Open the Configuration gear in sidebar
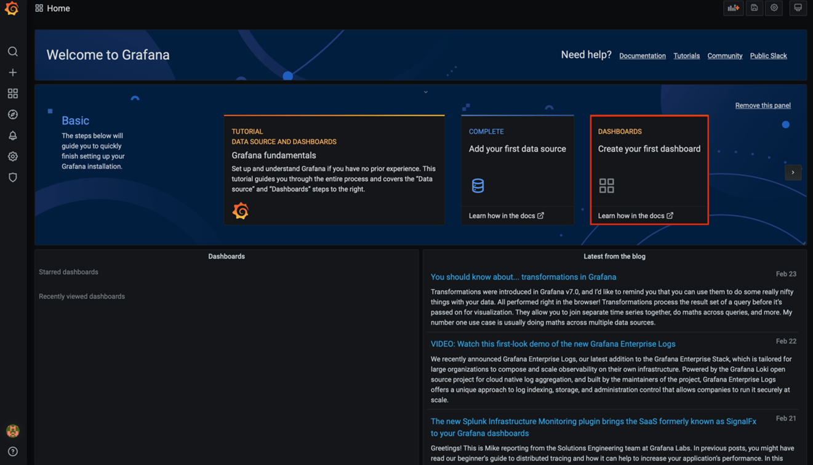Screen dimensions: 813x465 tap(12, 156)
